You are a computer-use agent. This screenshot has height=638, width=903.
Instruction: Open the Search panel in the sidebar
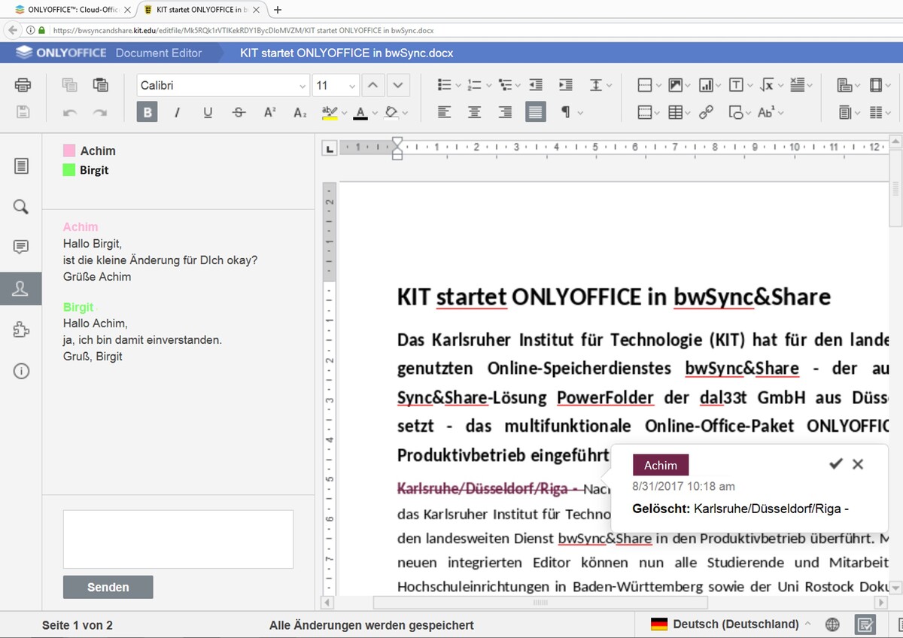pyautogui.click(x=21, y=206)
